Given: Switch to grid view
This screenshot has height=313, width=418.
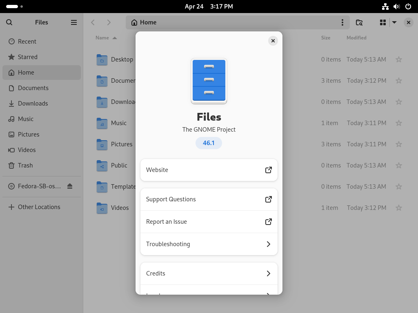Looking at the screenshot, I should pyautogui.click(x=383, y=22).
